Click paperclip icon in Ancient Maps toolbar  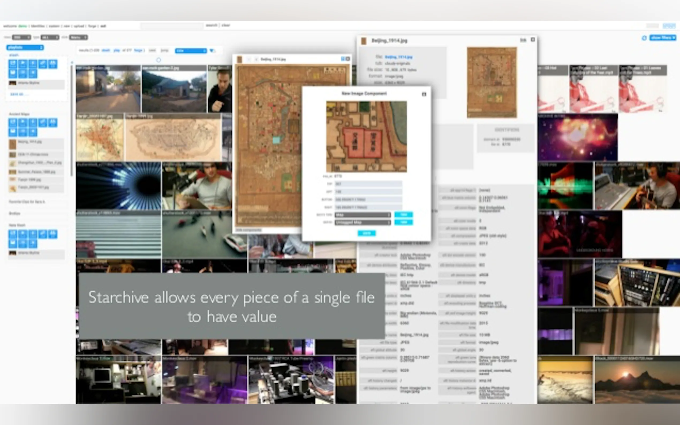pos(43,122)
